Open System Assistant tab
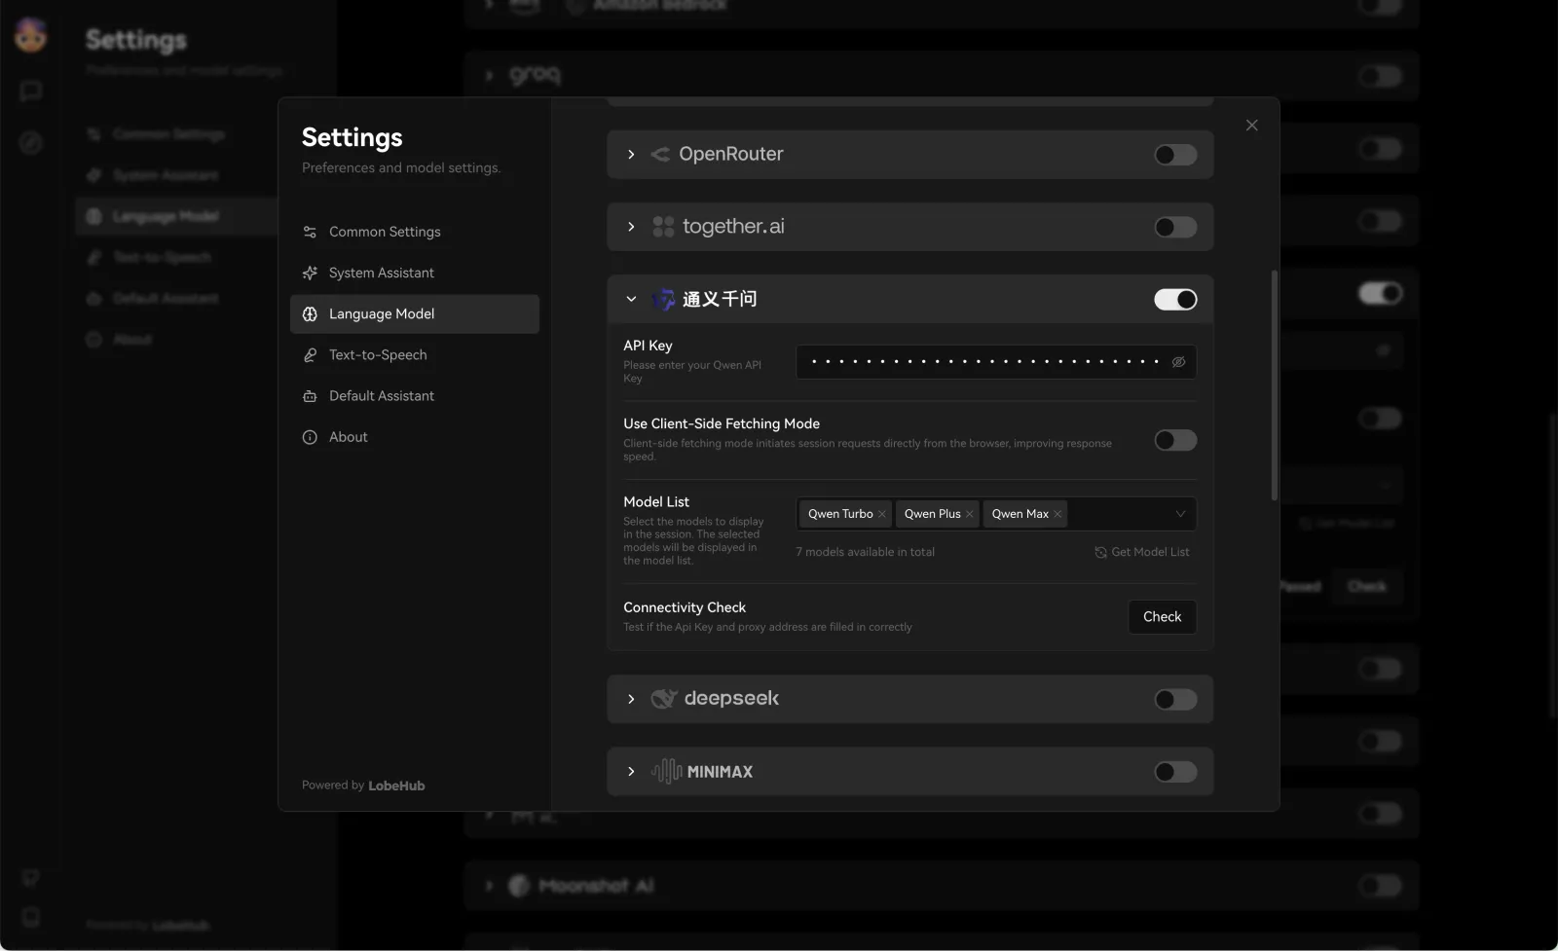This screenshot has height=951, width=1558. click(x=415, y=273)
